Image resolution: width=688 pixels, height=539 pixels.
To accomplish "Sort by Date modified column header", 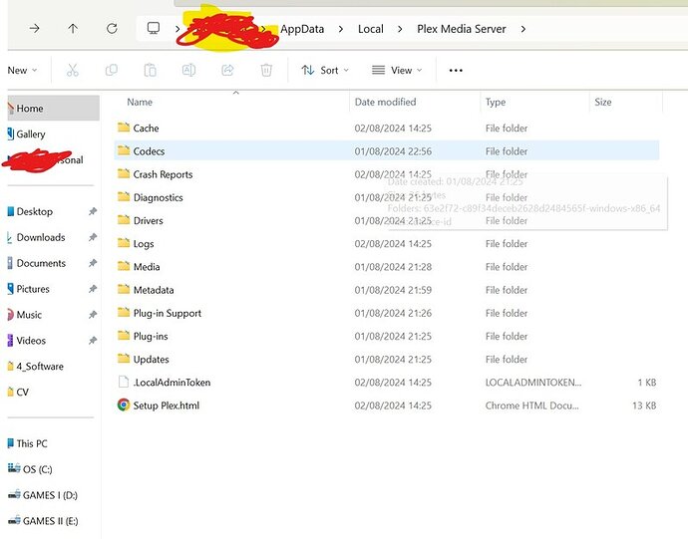I will click(x=385, y=102).
